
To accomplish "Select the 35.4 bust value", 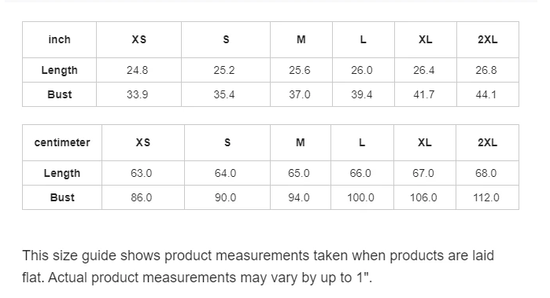I will point(224,94).
